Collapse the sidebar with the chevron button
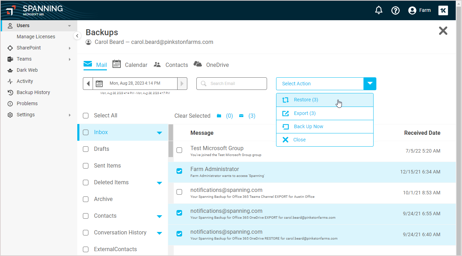 [x=77, y=36]
